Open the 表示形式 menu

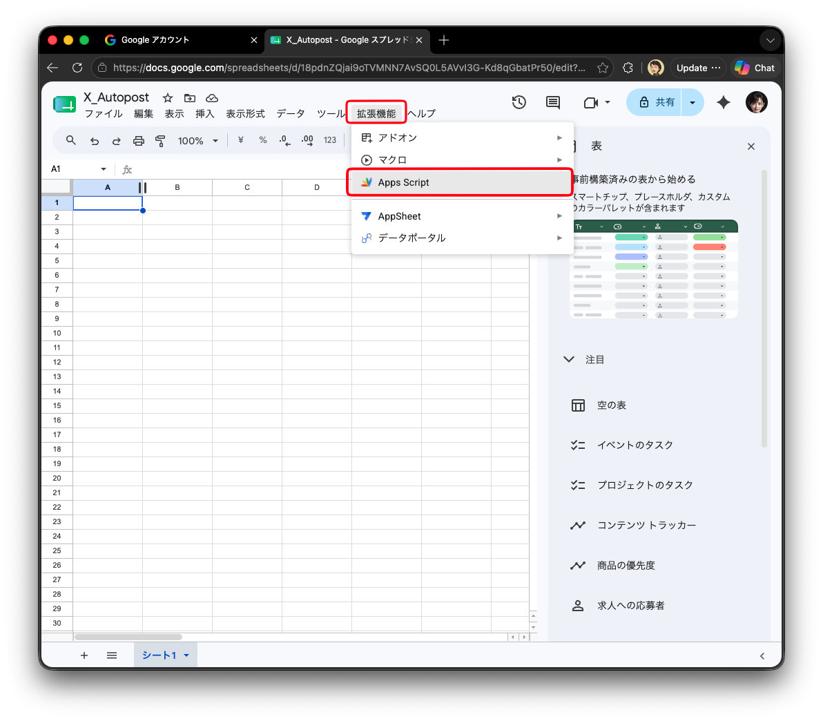tap(245, 114)
